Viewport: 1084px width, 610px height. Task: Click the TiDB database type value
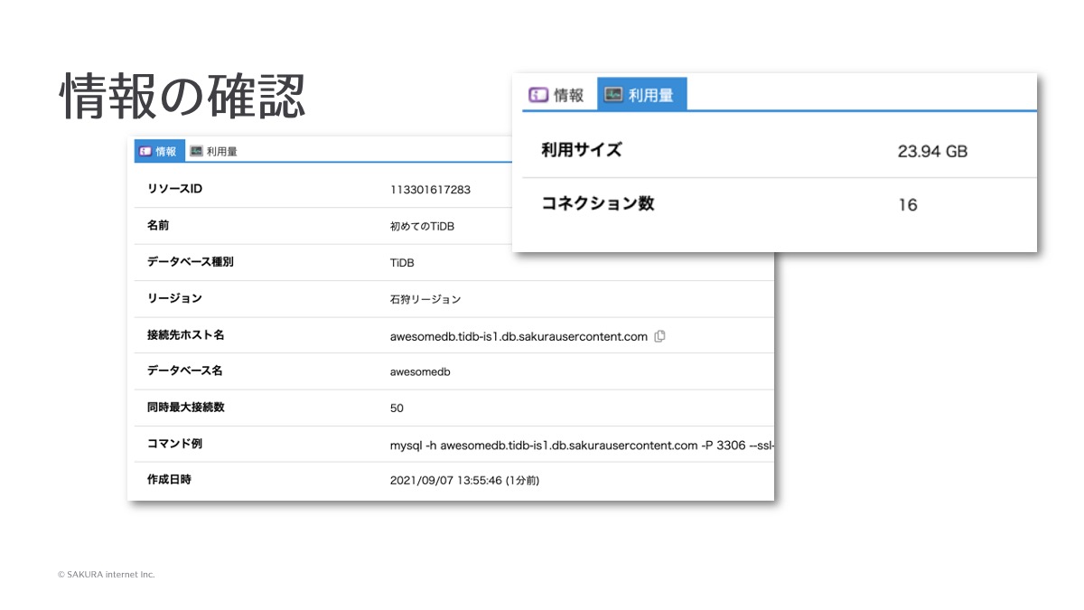click(402, 263)
